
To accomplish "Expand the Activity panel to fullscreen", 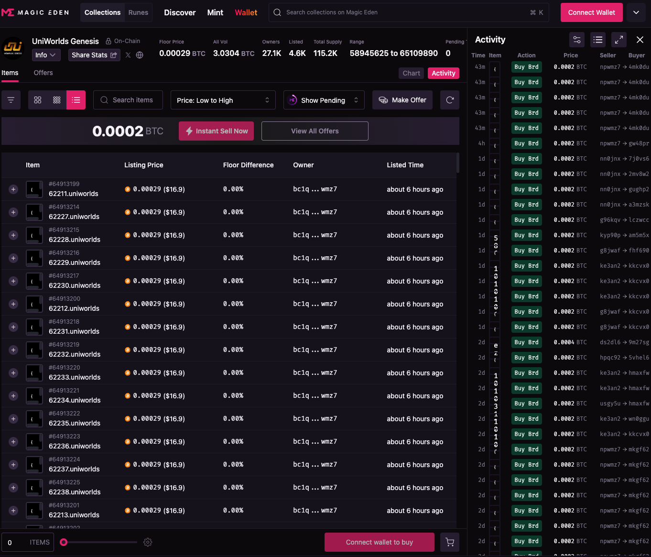I will [x=618, y=40].
